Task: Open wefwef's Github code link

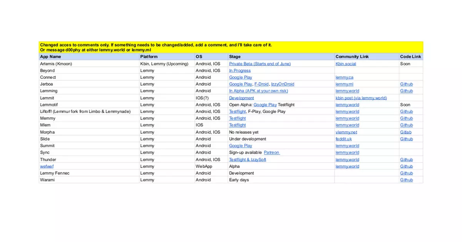Action: pyautogui.click(x=406, y=166)
